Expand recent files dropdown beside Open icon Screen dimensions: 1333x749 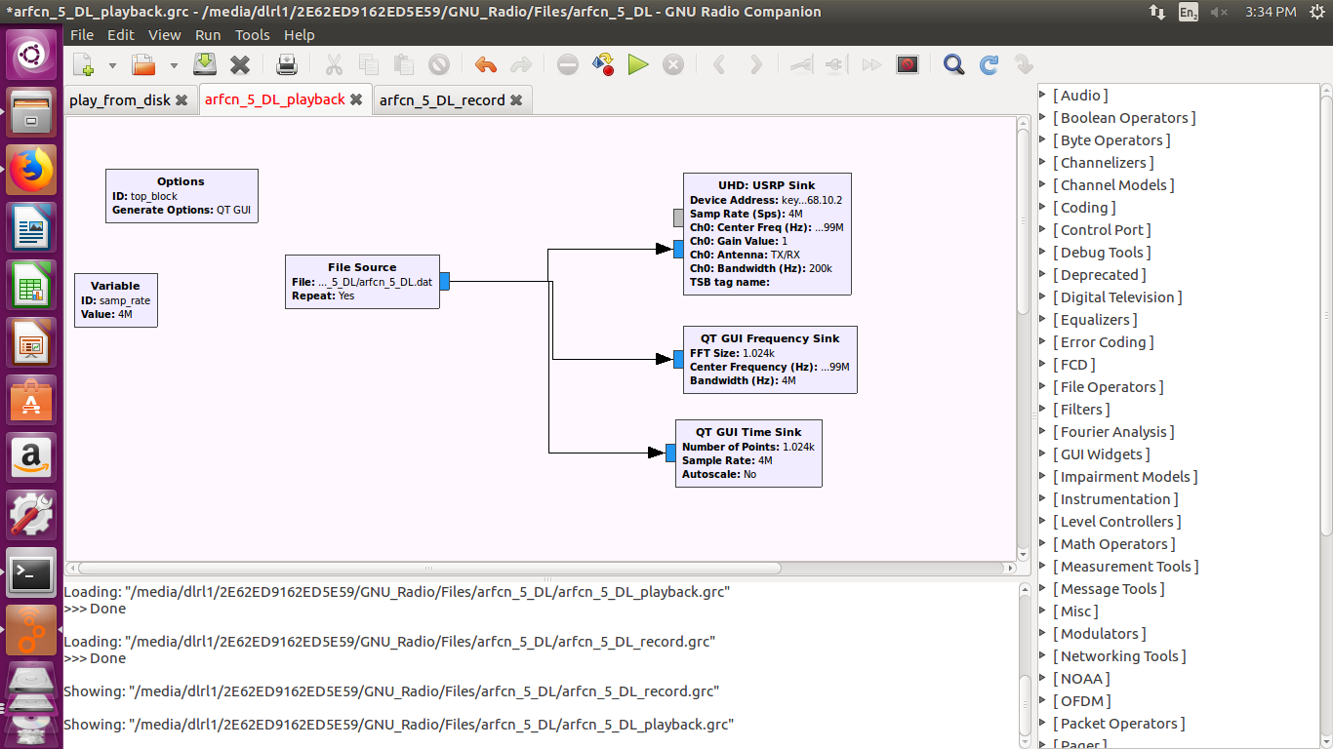tap(174, 65)
